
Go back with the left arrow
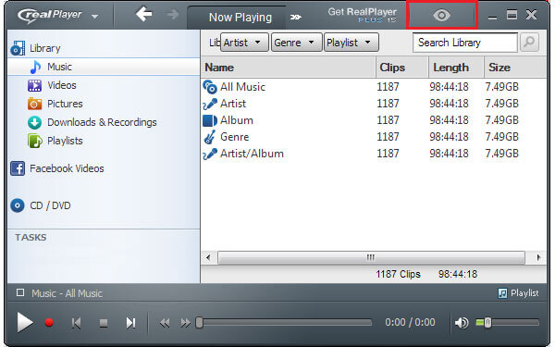(x=143, y=15)
